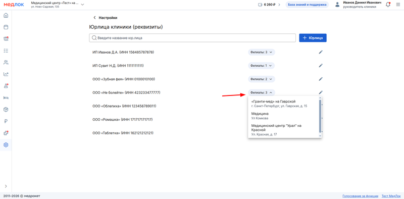Click the branch list scrollbar thumb
This screenshot has width=404, height=199.
point(320,116)
